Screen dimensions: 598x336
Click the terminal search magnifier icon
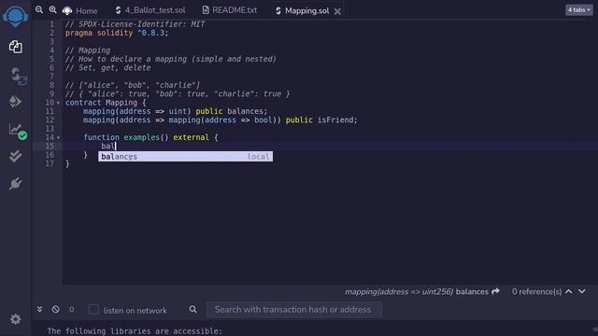click(x=193, y=309)
